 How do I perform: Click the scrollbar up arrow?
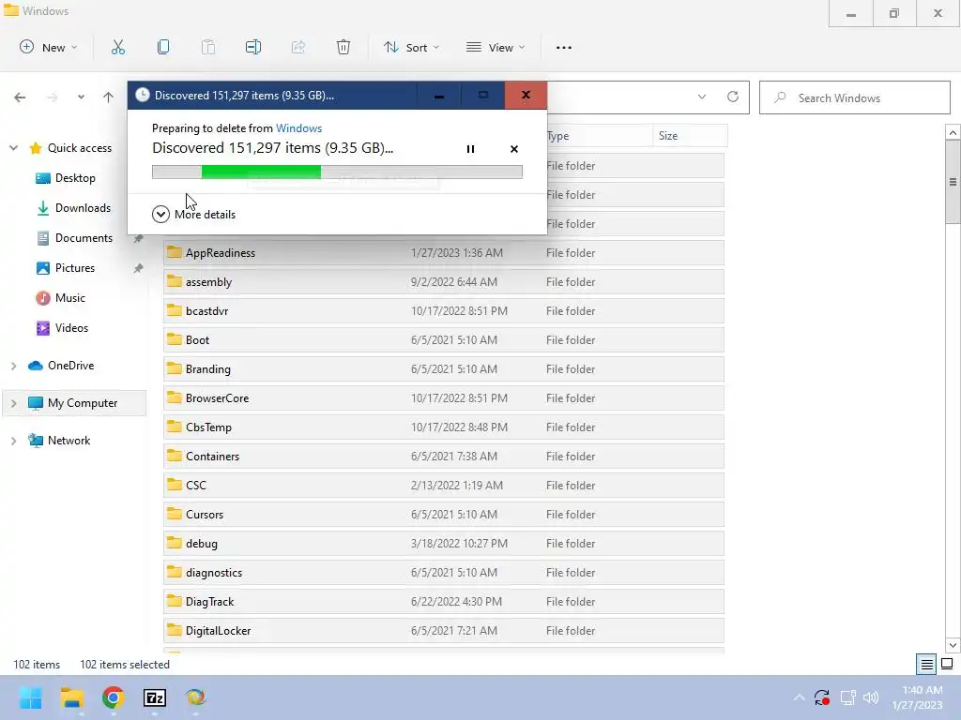click(x=953, y=132)
